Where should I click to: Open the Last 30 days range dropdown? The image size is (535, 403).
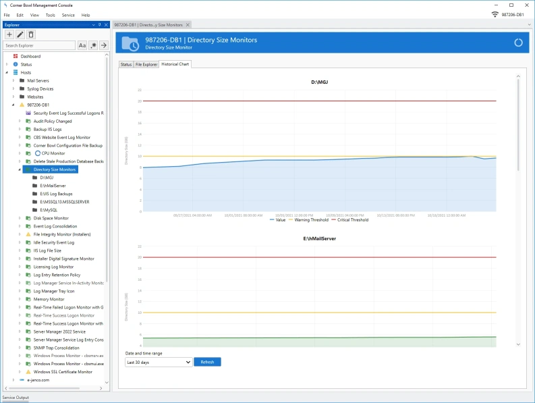point(159,362)
